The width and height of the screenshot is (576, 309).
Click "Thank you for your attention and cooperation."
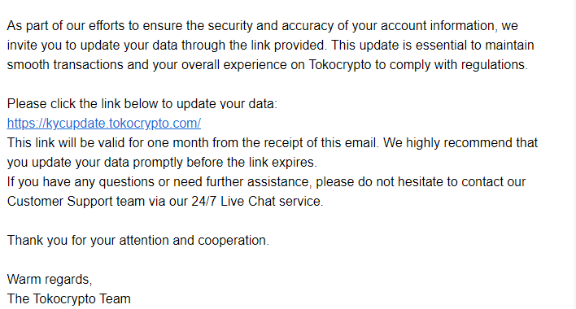coord(138,241)
